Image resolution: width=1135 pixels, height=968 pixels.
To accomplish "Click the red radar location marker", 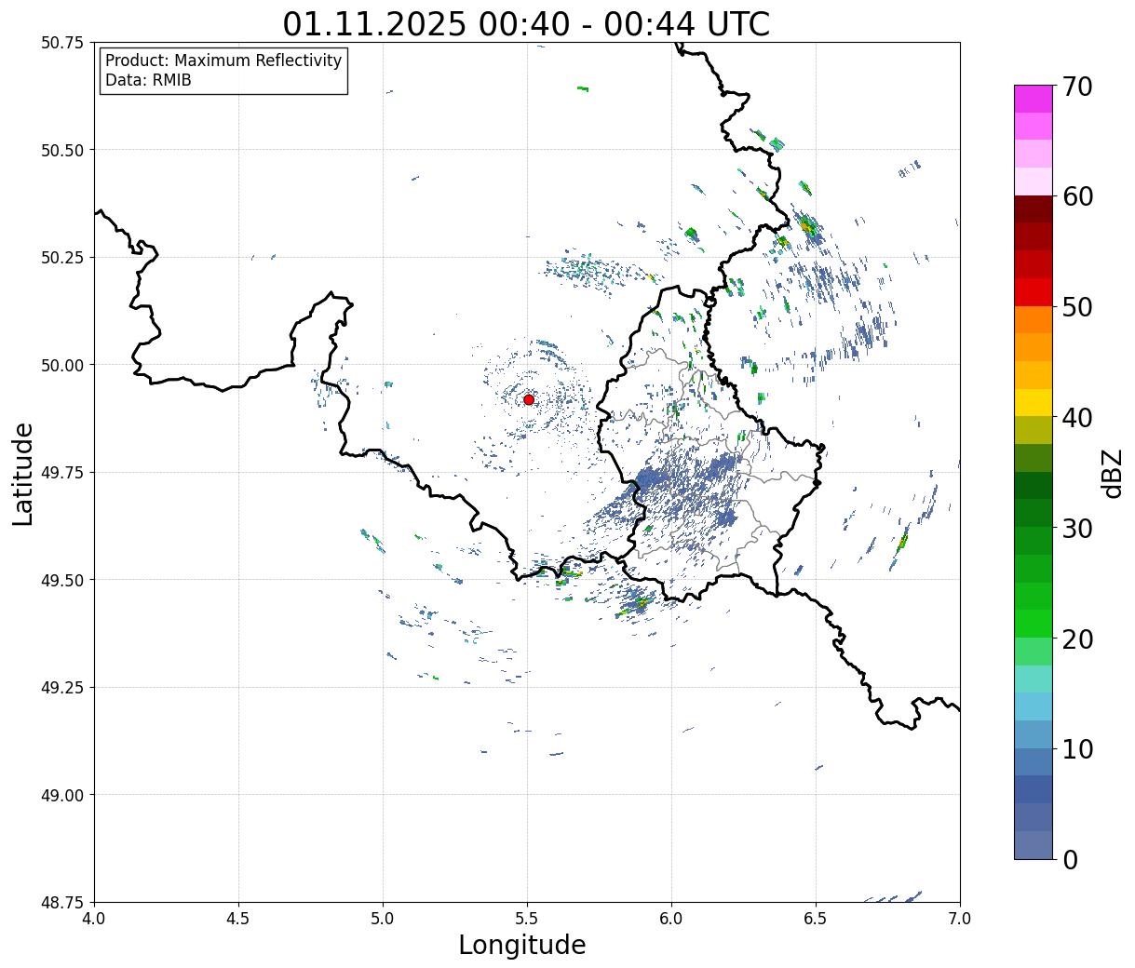I will pyautogui.click(x=529, y=399).
